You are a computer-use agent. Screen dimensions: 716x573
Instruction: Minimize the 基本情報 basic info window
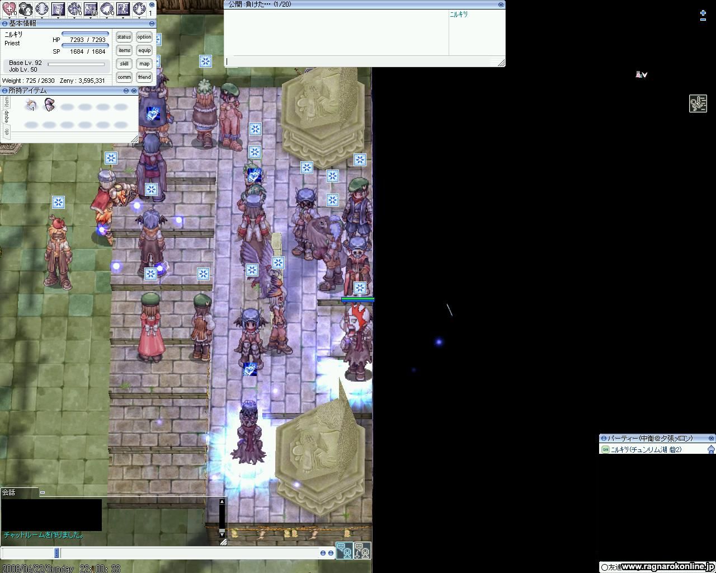(152, 24)
